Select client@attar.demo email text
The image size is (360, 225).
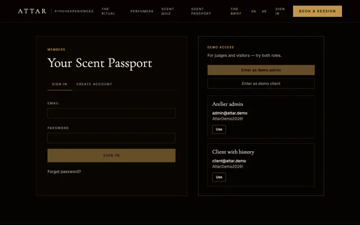click(229, 161)
